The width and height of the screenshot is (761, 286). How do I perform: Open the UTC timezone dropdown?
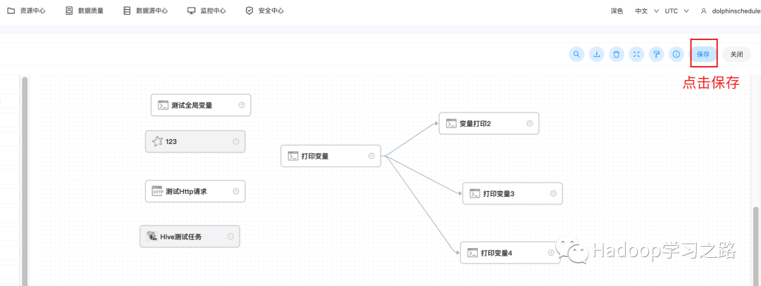[676, 11]
